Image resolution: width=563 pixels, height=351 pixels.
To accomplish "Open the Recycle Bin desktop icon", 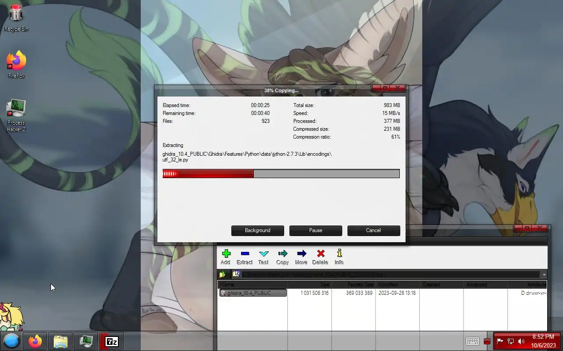I will (16, 18).
